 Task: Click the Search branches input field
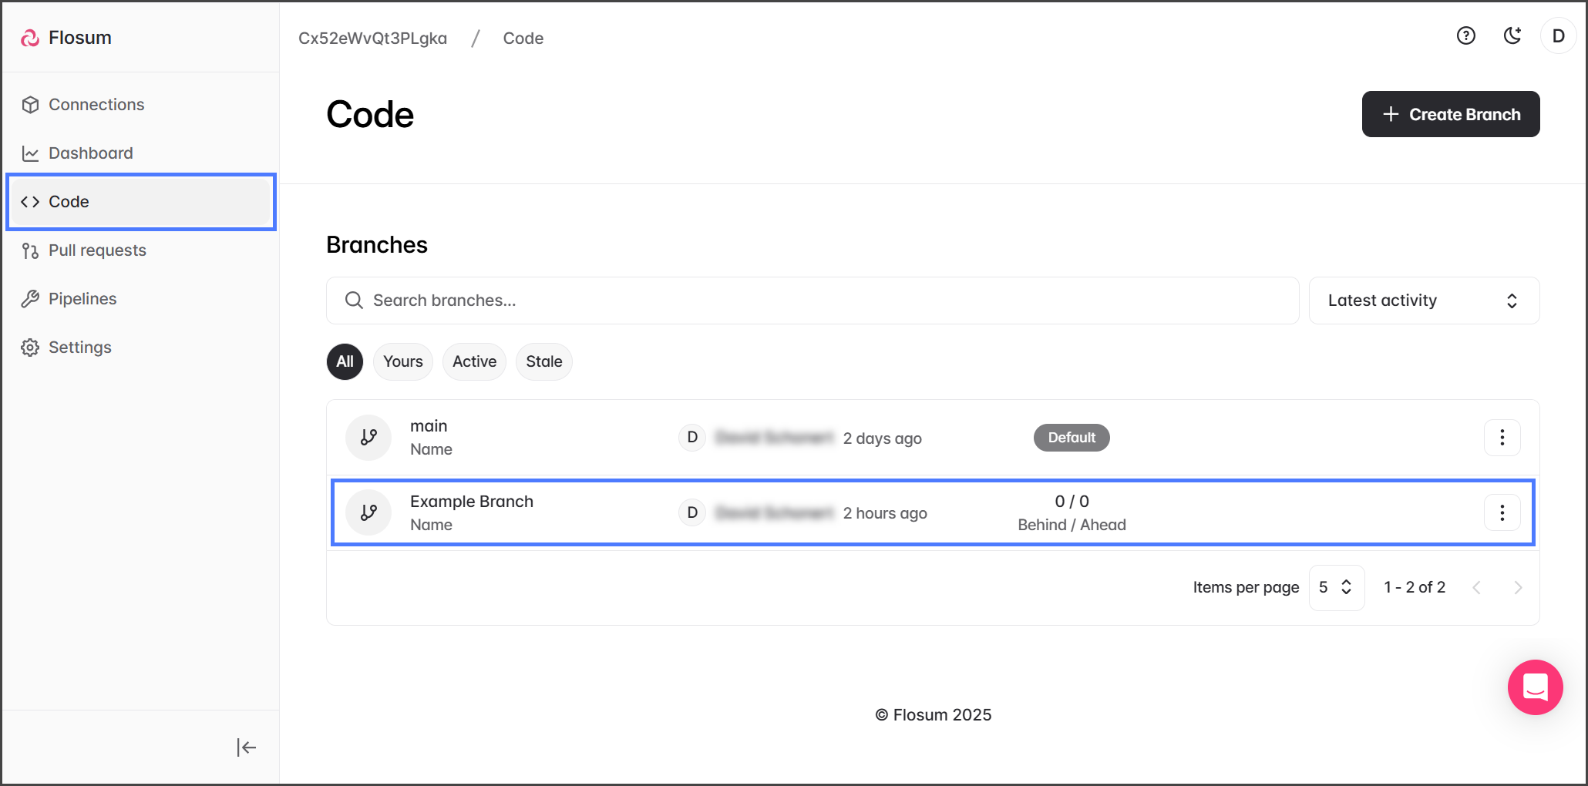813,301
